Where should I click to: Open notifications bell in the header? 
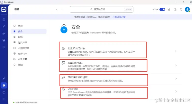tap(181, 9)
